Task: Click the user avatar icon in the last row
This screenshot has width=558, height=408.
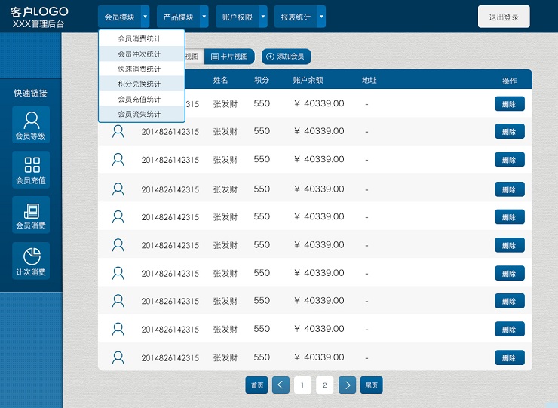Action: (x=118, y=357)
